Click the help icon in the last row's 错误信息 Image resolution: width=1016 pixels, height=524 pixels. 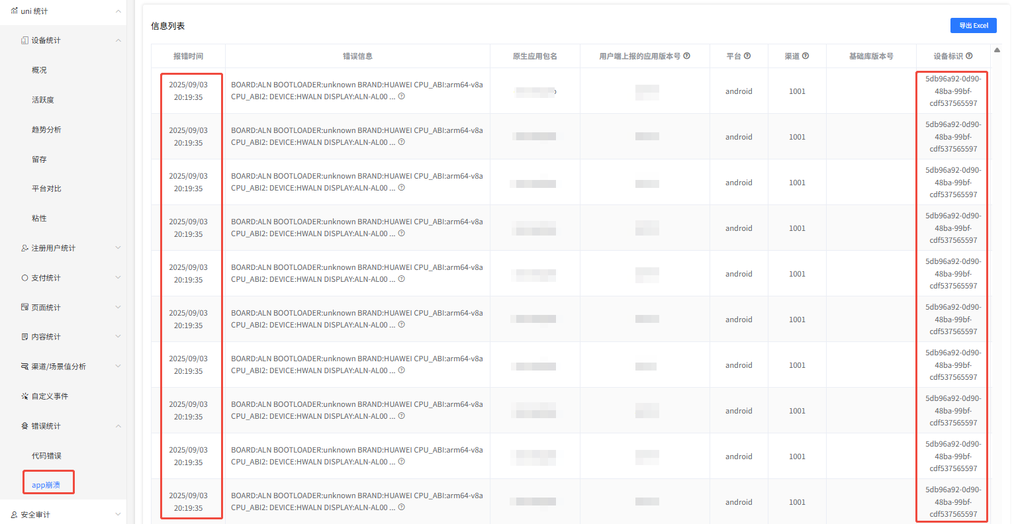click(x=402, y=507)
